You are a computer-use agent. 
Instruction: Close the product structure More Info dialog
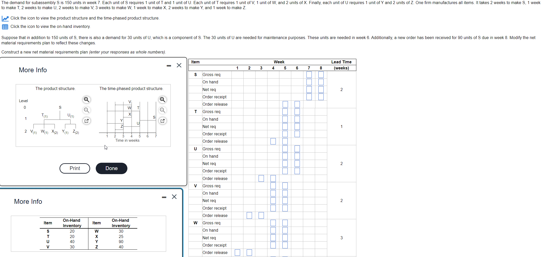(179, 65)
